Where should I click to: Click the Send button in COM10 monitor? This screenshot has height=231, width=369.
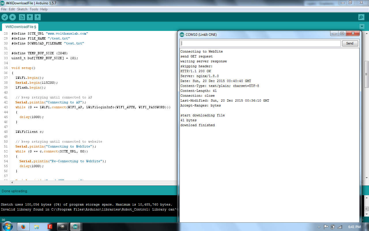click(x=350, y=43)
